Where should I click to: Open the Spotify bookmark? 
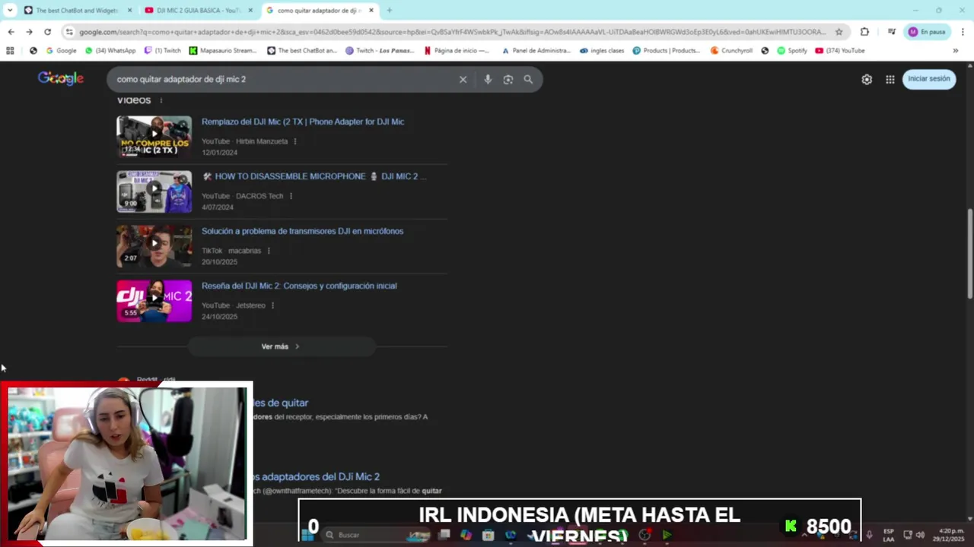pos(792,51)
